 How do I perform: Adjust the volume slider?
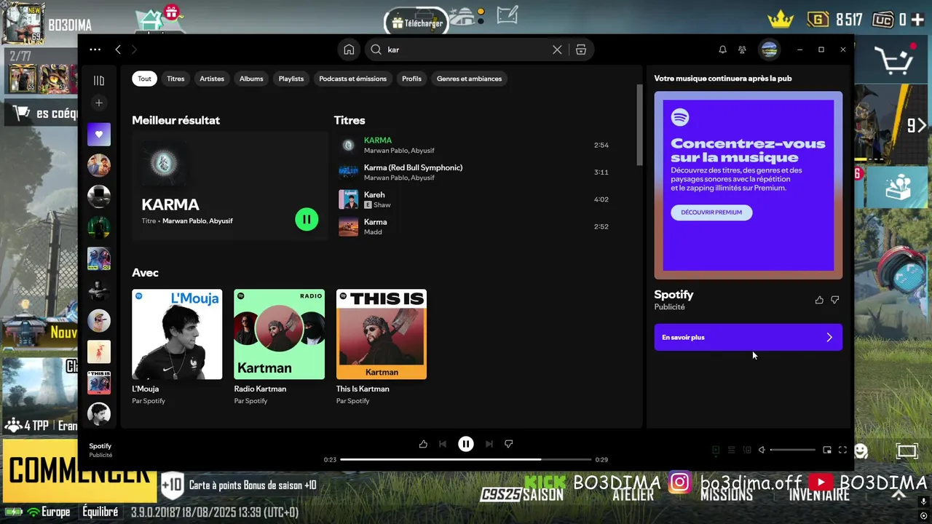coord(792,450)
